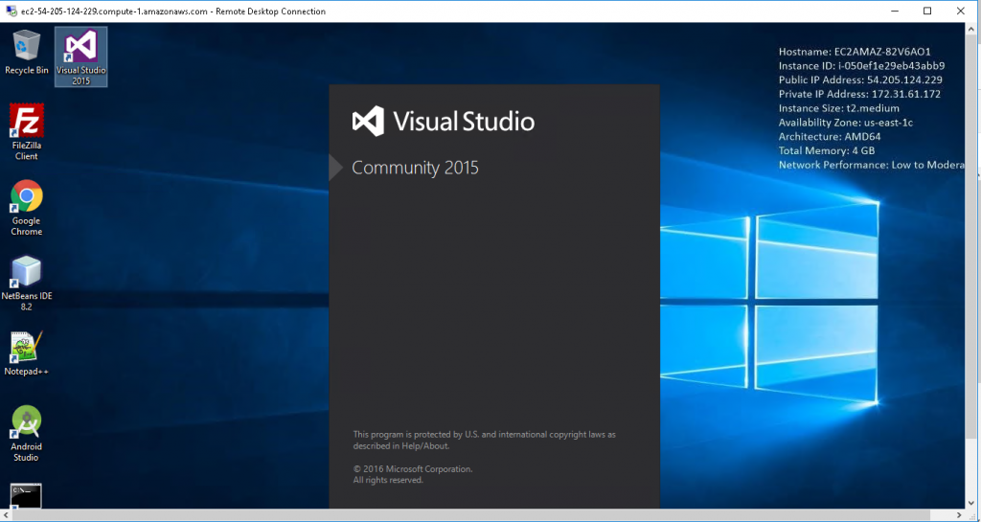Maximize the Remote Desktop Connection window
Image resolution: width=981 pixels, height=522 pixels.
pos(927,11)
